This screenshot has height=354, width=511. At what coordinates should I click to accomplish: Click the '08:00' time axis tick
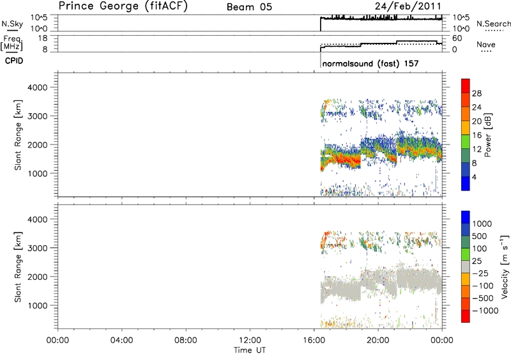[x=185, y=341]
